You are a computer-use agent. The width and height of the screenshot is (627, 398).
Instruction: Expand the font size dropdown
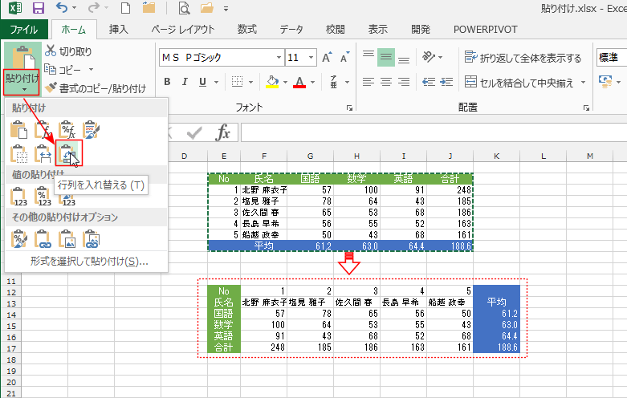pyautogui.click(x=311, y=58)
